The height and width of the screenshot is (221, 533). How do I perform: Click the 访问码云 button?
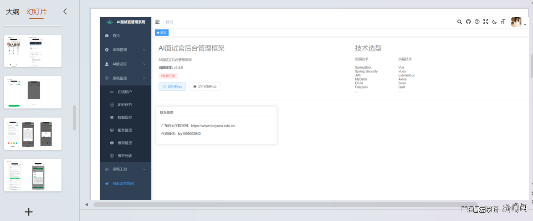click(x=172, y=86)
